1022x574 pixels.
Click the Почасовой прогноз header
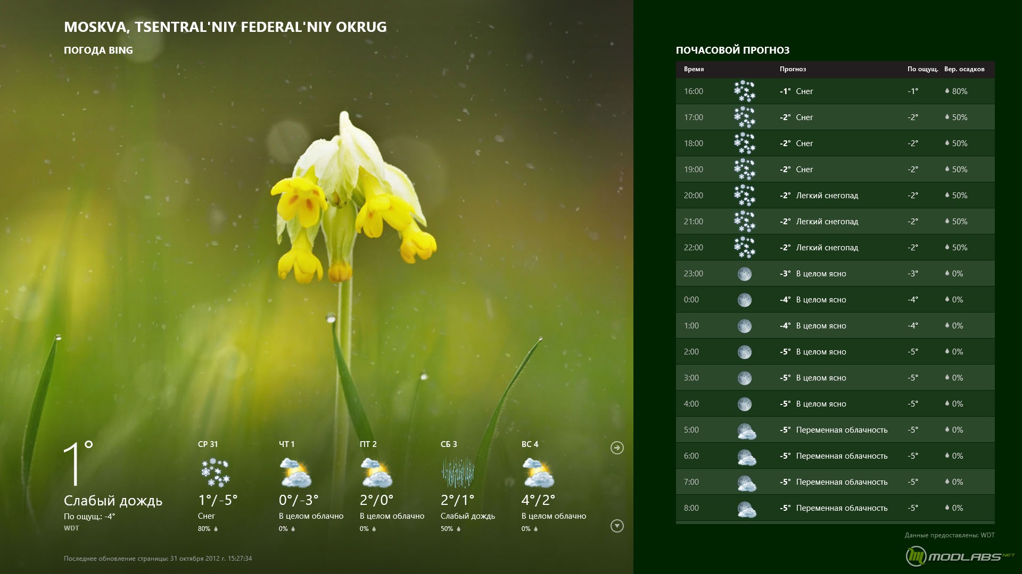[x=732, y=50]
